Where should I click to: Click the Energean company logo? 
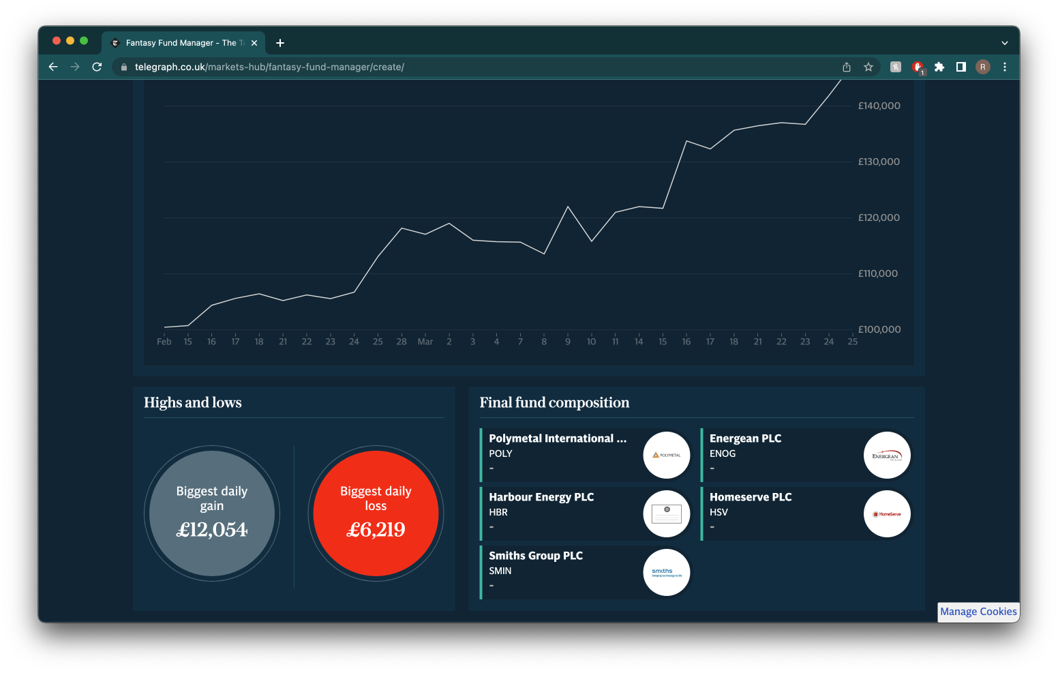888,455
